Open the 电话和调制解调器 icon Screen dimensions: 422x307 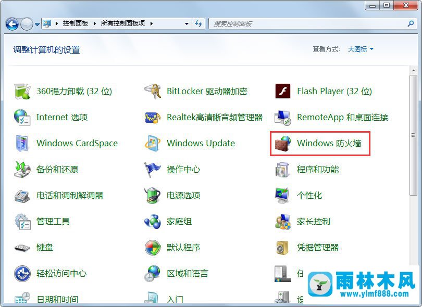(22, 196)
